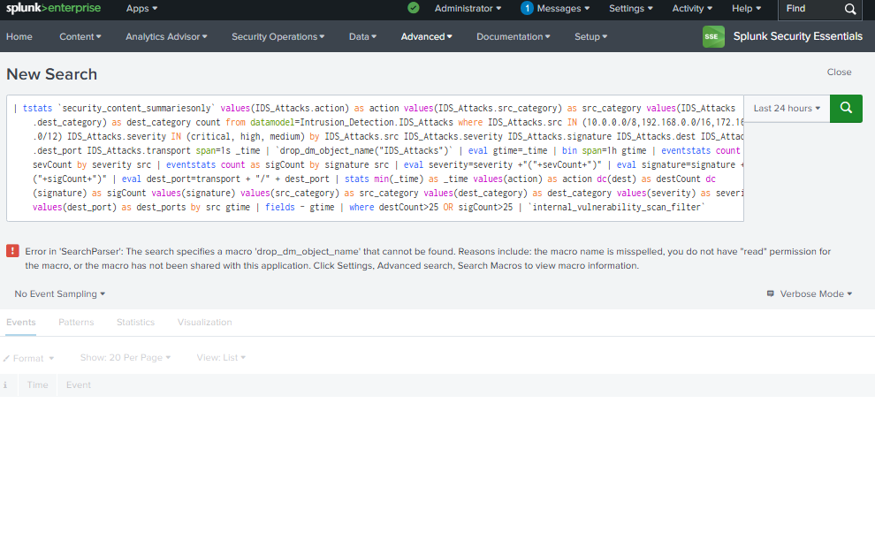
Task: Click the Find search magnifier icon
Action: click(x=847, y=11)
